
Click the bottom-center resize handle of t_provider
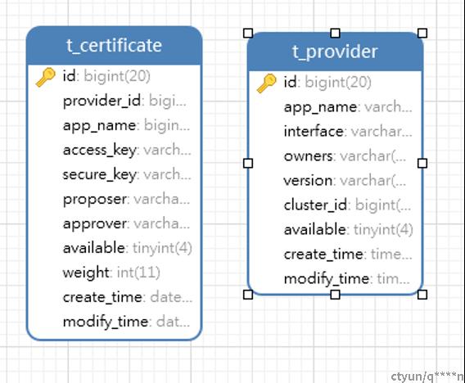point(335,295)
